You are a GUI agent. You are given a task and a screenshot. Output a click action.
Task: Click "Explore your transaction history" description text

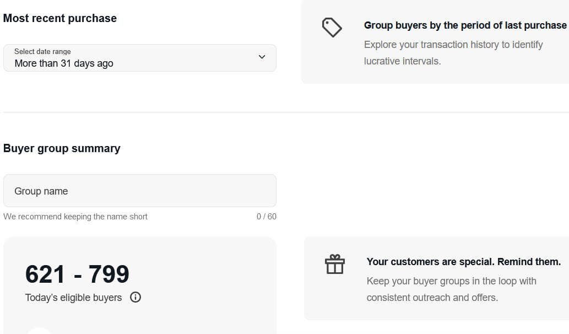tap(453, 45)
